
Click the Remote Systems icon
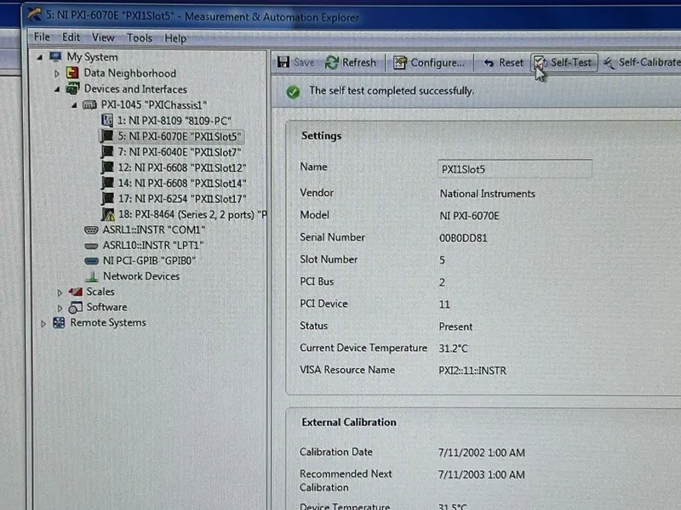(x=59, y=323)
